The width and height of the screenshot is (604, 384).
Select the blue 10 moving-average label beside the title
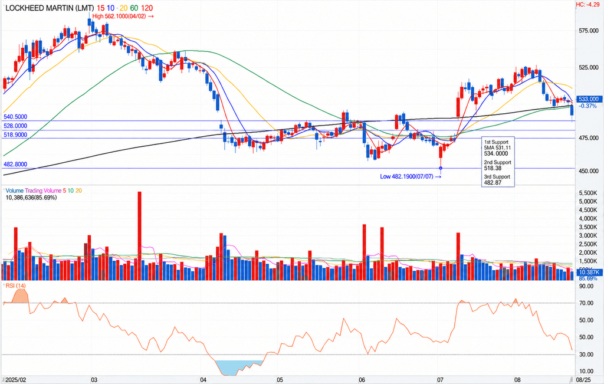(x=110, y=8)
